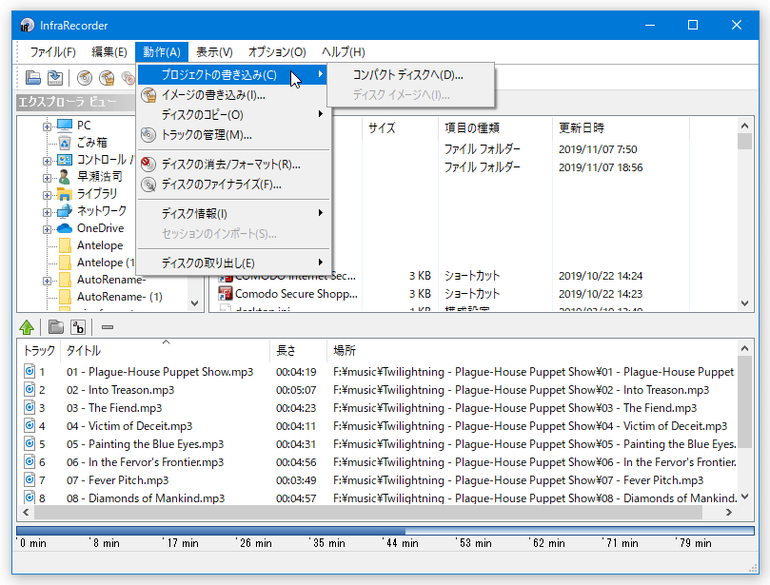Select track '05 - Painting the Blue Eyes.mp3'
This screenshot has width=770, height=585.
click(145, 444)
